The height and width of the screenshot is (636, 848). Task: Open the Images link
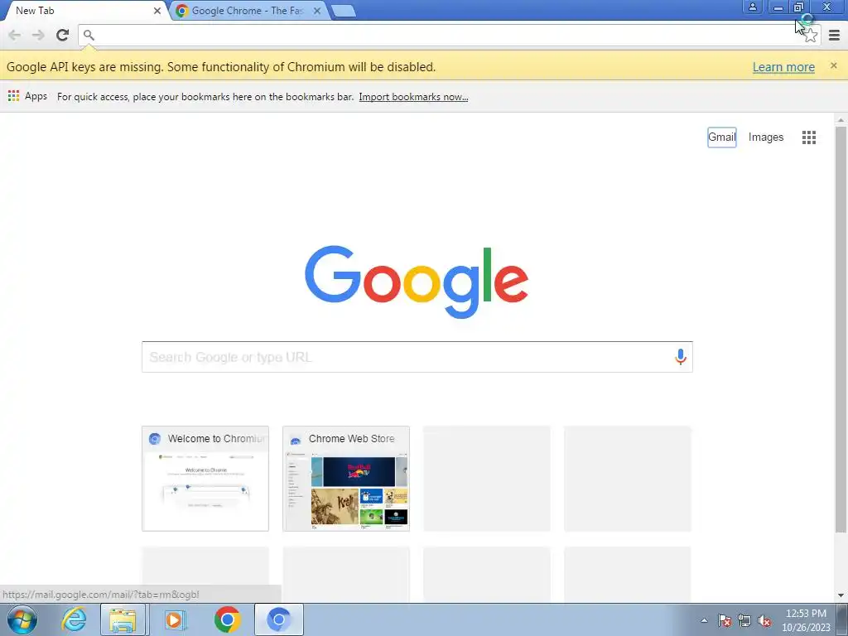pos(766,137)
